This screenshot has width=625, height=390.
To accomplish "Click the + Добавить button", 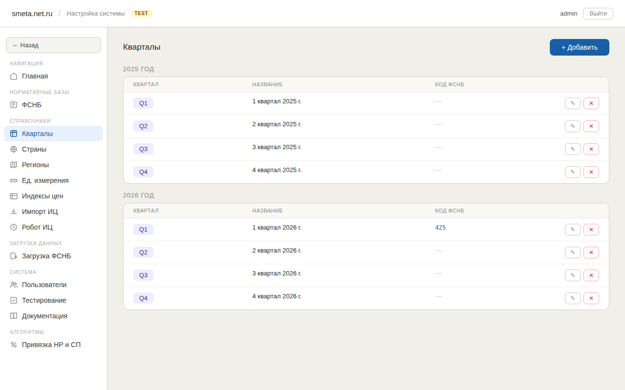I will pyautogui.click(x=579, y=47).
